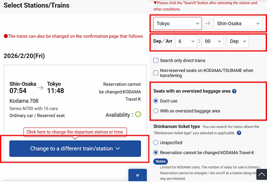Screen dimensions: 267x182
Task: Click the oversized baggage help question icon
Action: click(x=234, y=91)
